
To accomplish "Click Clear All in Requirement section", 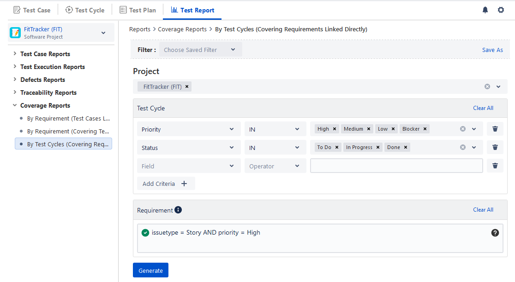I will [483, 210].
